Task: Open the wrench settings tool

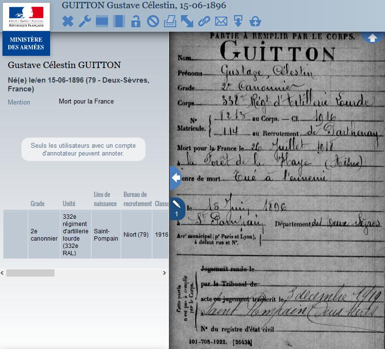Action: tap(85, 21)
